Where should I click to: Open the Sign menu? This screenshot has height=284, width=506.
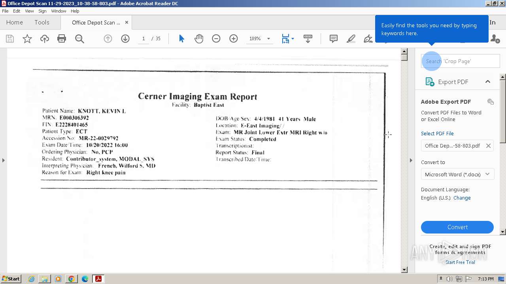pos(42,11)
